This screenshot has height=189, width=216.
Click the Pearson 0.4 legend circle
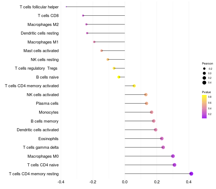(x=204, y=83)
